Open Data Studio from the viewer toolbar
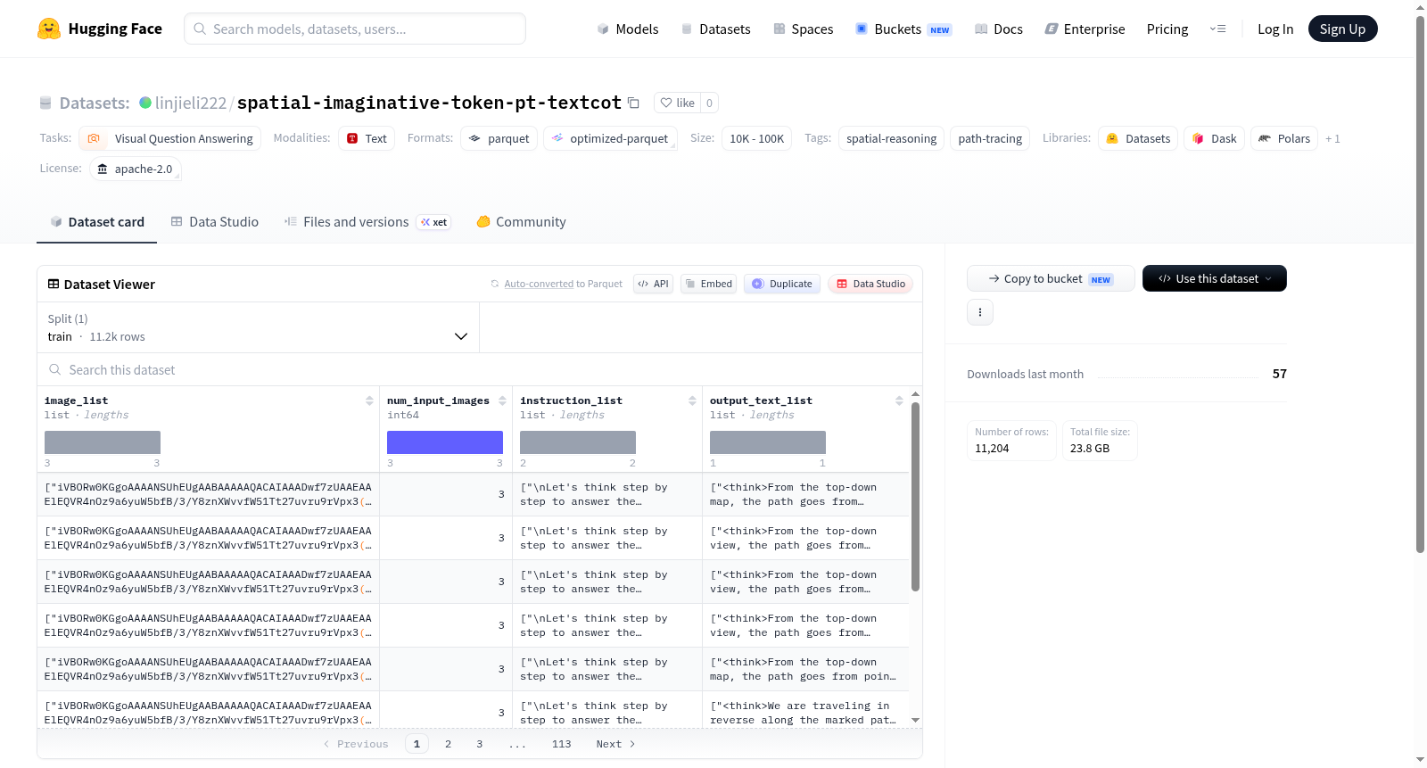The width and height of the screenshot is (1427, 768). pyautogui.click(x=870, y=284)
